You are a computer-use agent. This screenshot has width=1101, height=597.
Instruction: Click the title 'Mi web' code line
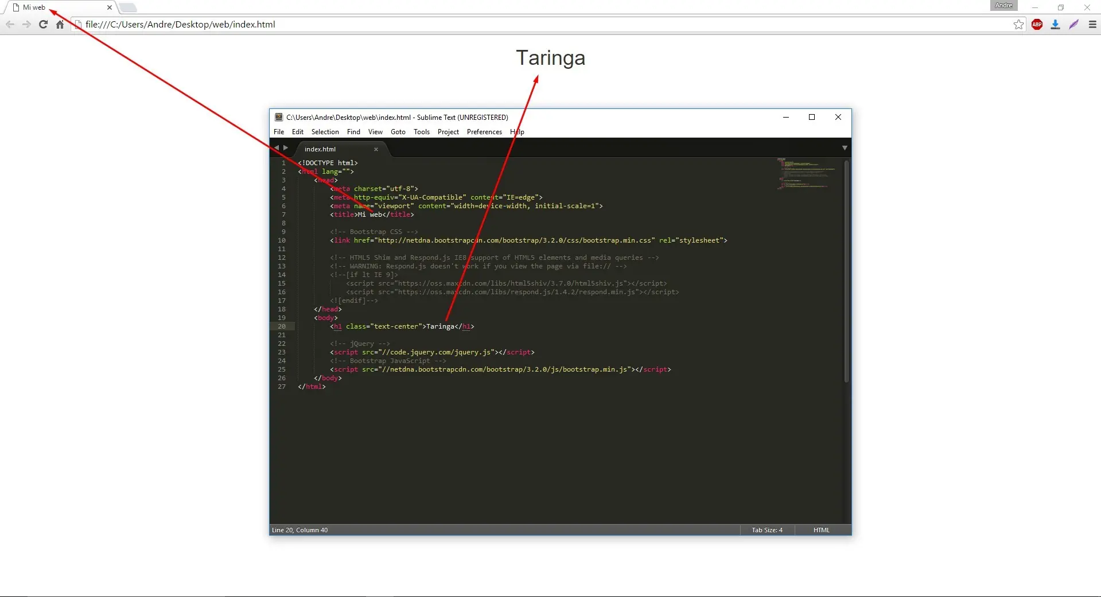click(372, 214)
